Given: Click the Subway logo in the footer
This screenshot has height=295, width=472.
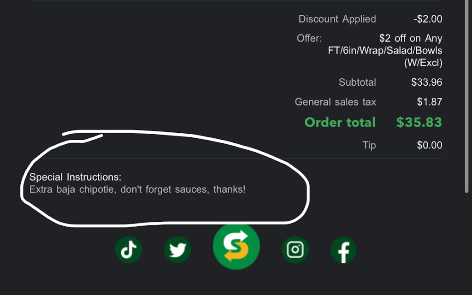Looking at the screenshot, I should 236,247.
